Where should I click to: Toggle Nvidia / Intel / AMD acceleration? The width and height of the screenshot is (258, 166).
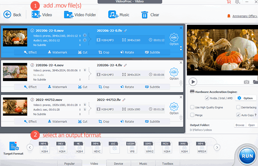click(x=207, y=98)
